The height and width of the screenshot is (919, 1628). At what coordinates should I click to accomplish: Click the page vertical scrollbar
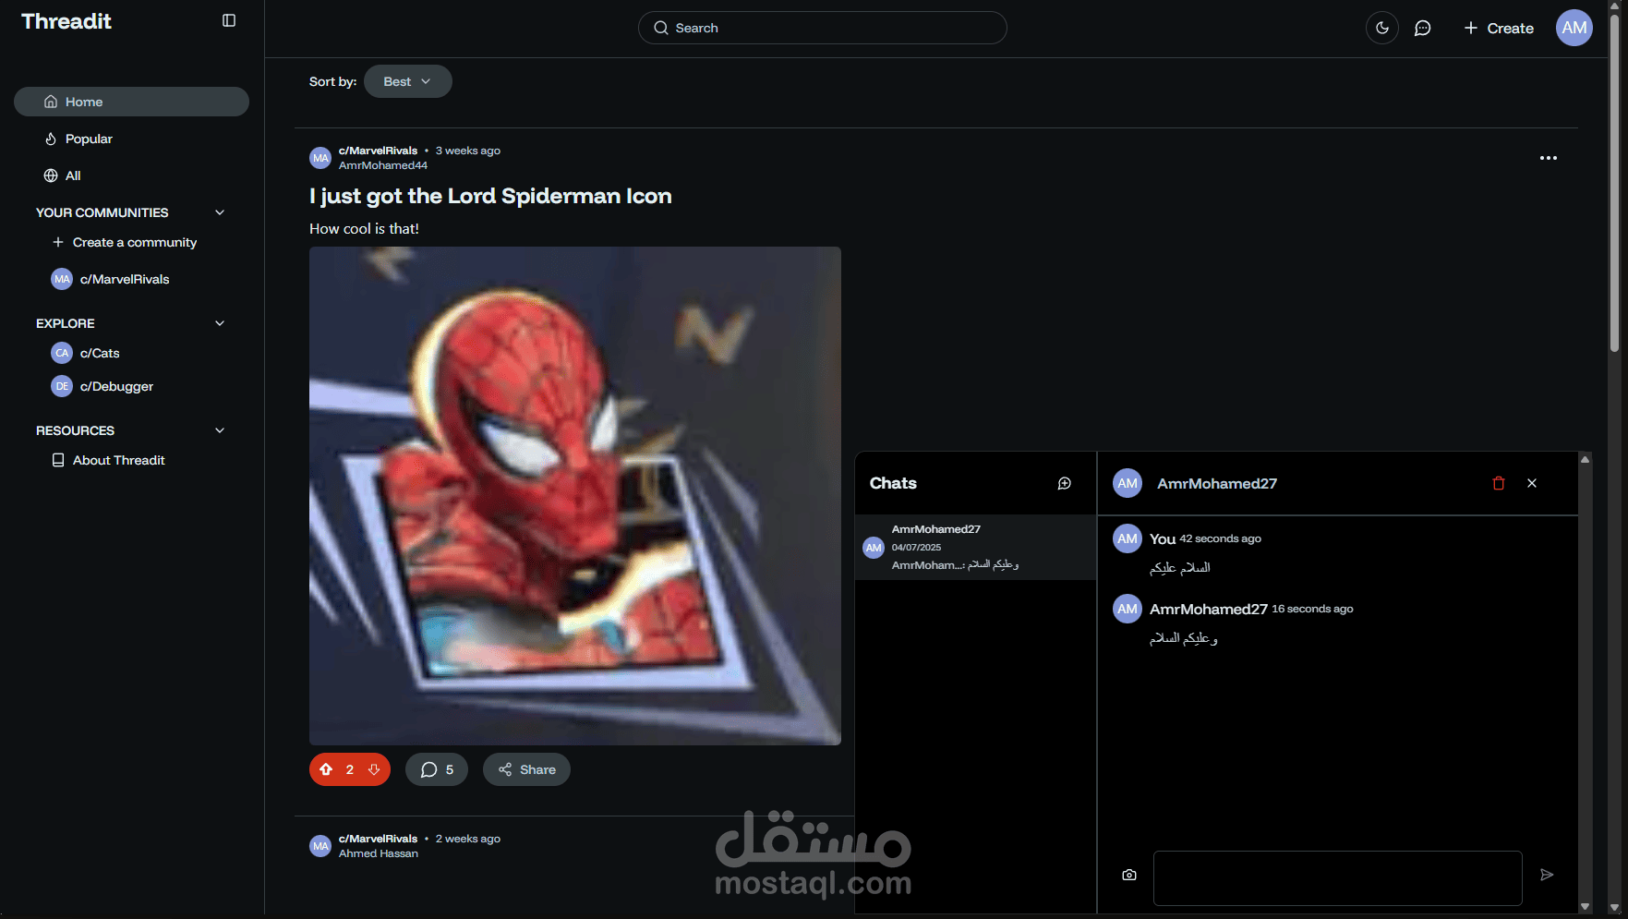coord(1614,183)
